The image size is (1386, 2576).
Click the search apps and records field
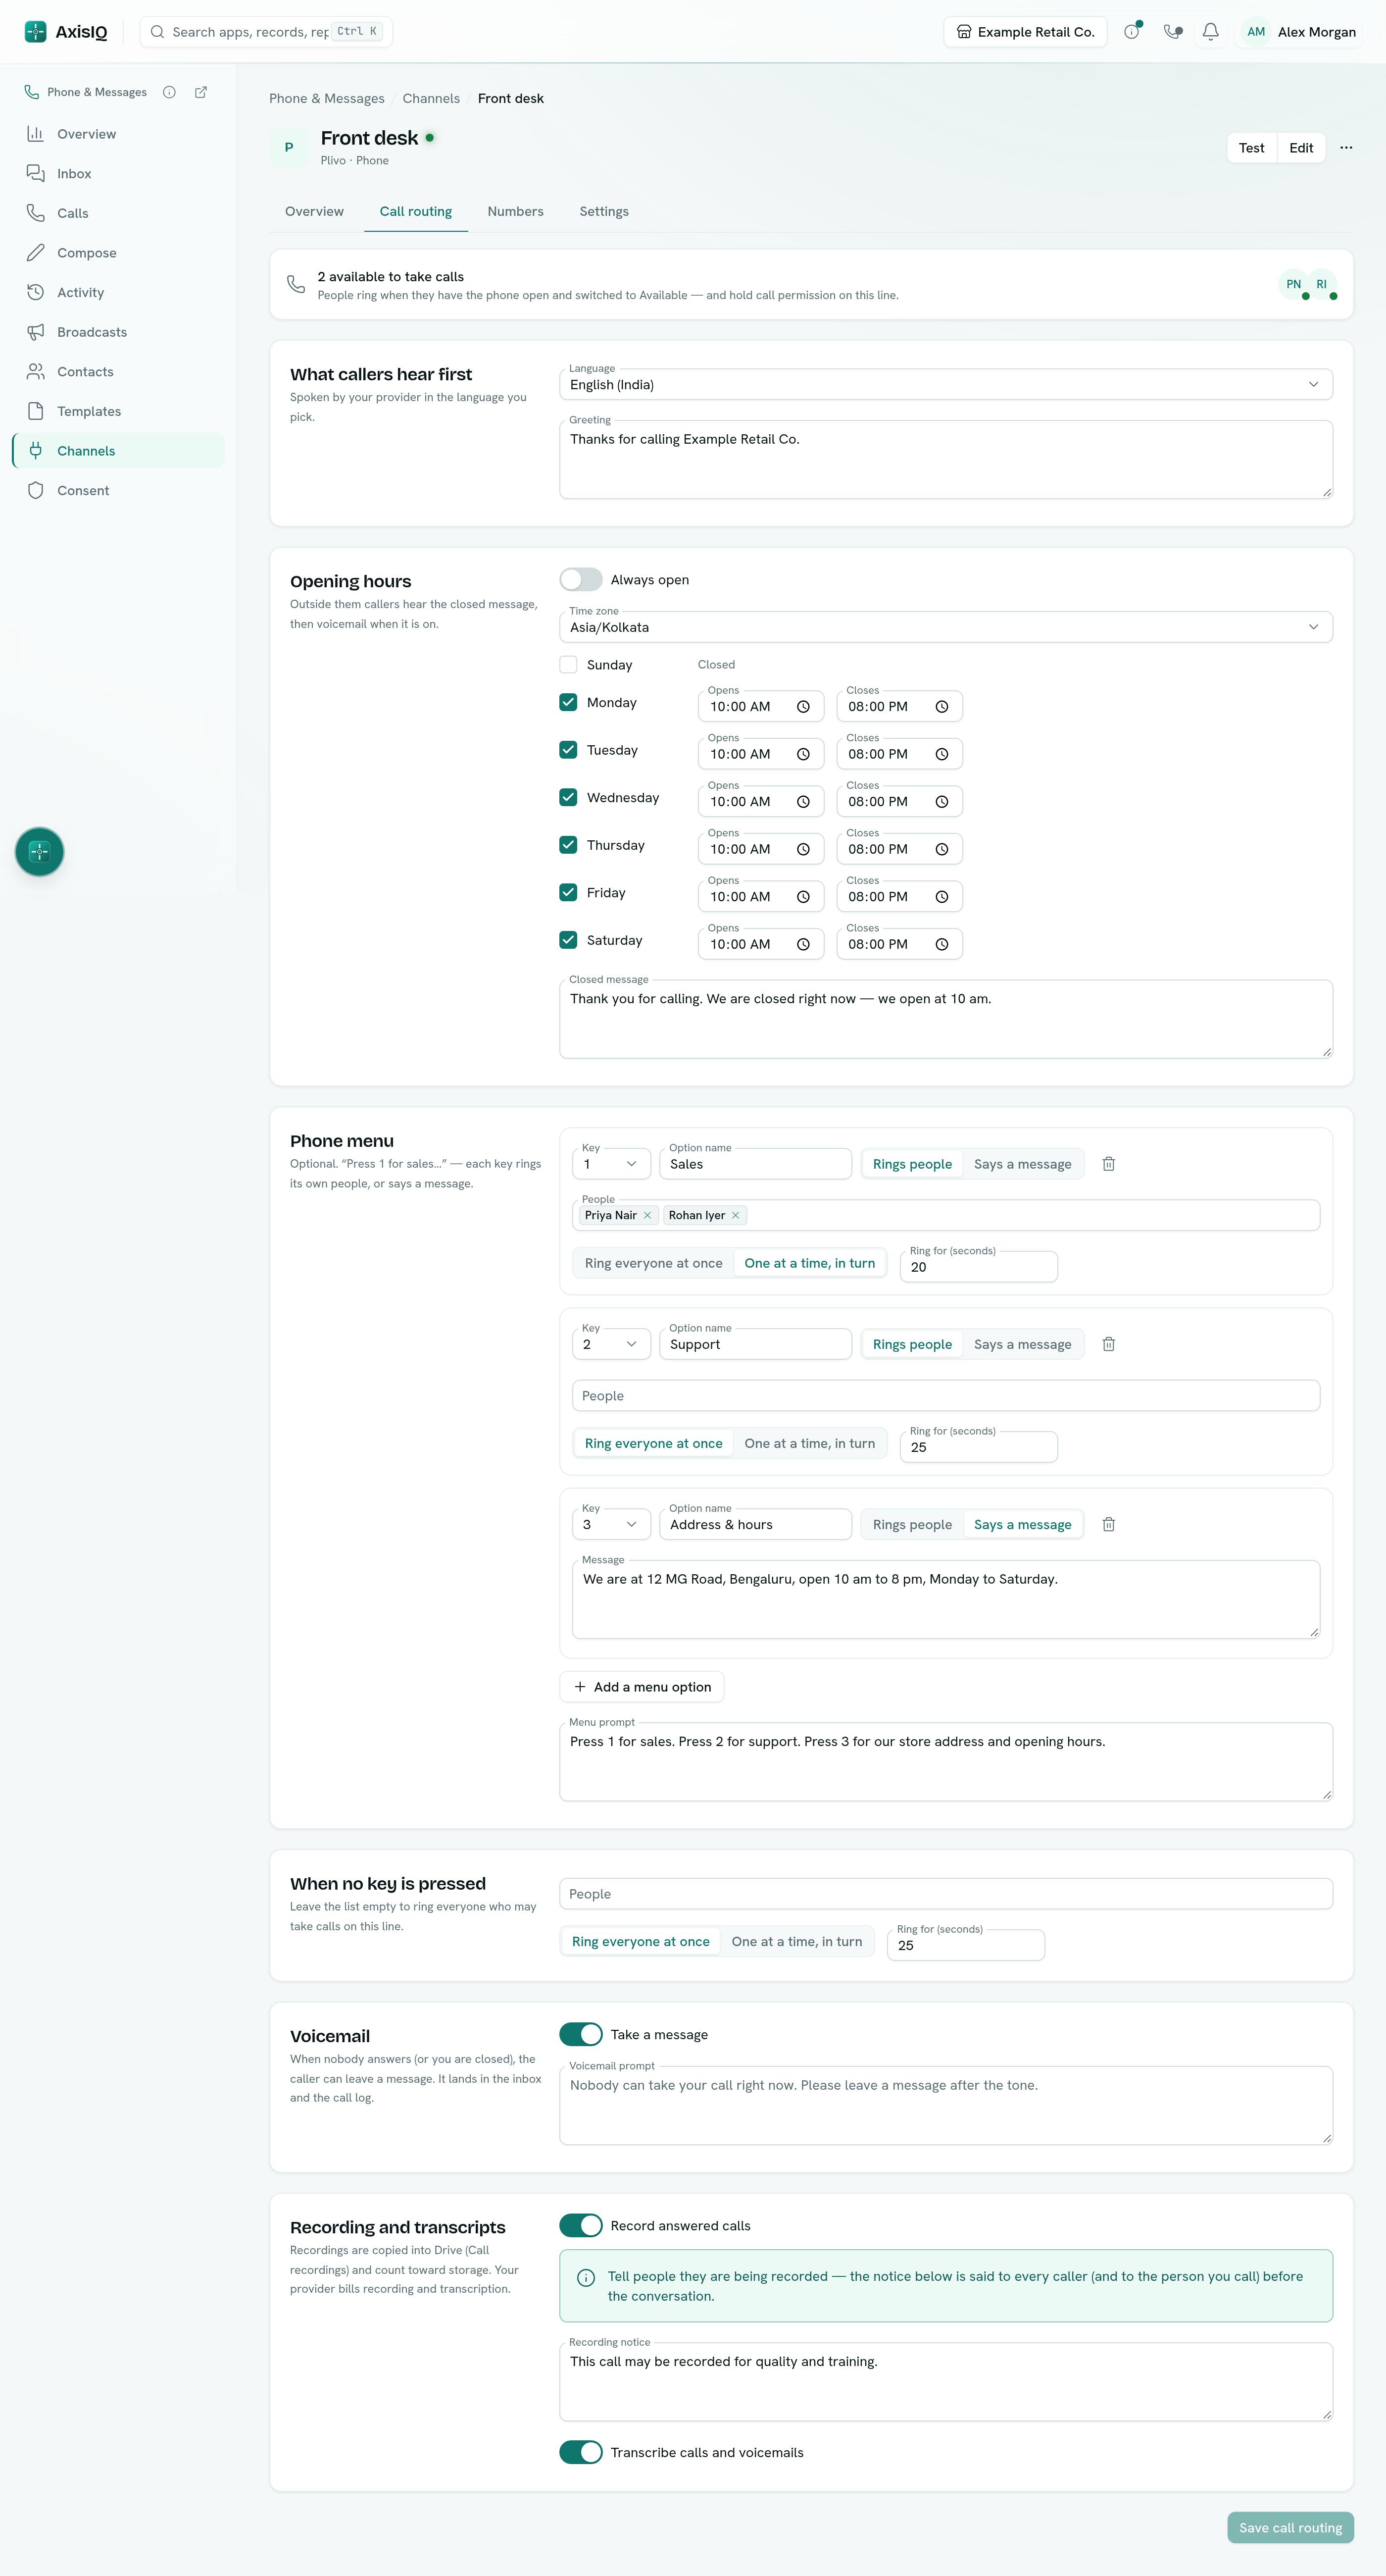coord(266,32)
